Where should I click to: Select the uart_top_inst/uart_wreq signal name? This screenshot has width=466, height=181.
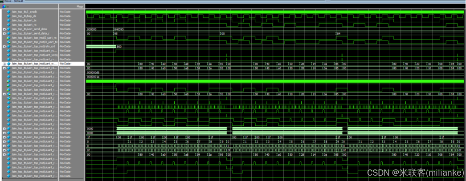34,55
